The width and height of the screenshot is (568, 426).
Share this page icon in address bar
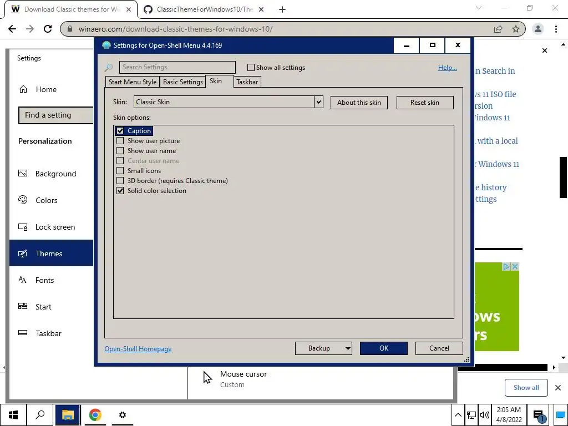[498, 29]
